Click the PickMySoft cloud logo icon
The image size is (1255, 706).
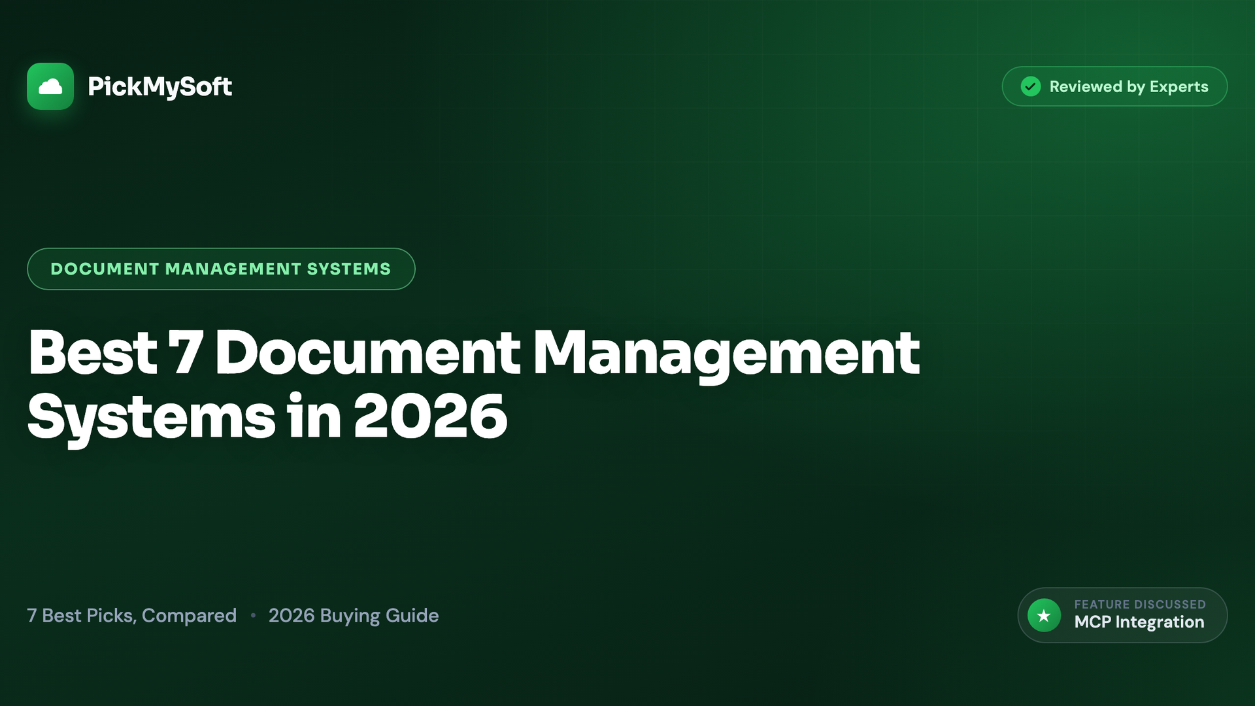pos(50,86)
